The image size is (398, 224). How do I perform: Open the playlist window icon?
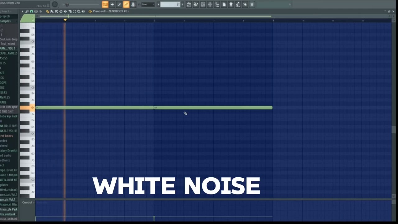(189, 4)
